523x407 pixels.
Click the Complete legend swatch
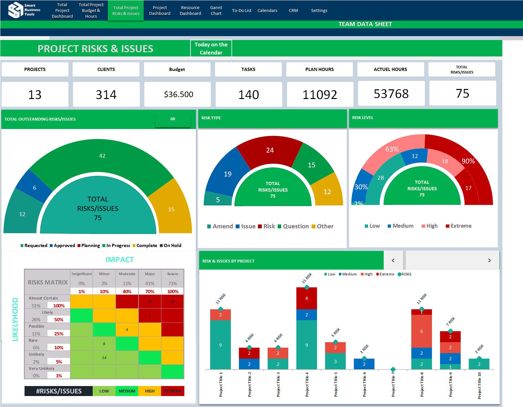134,246
